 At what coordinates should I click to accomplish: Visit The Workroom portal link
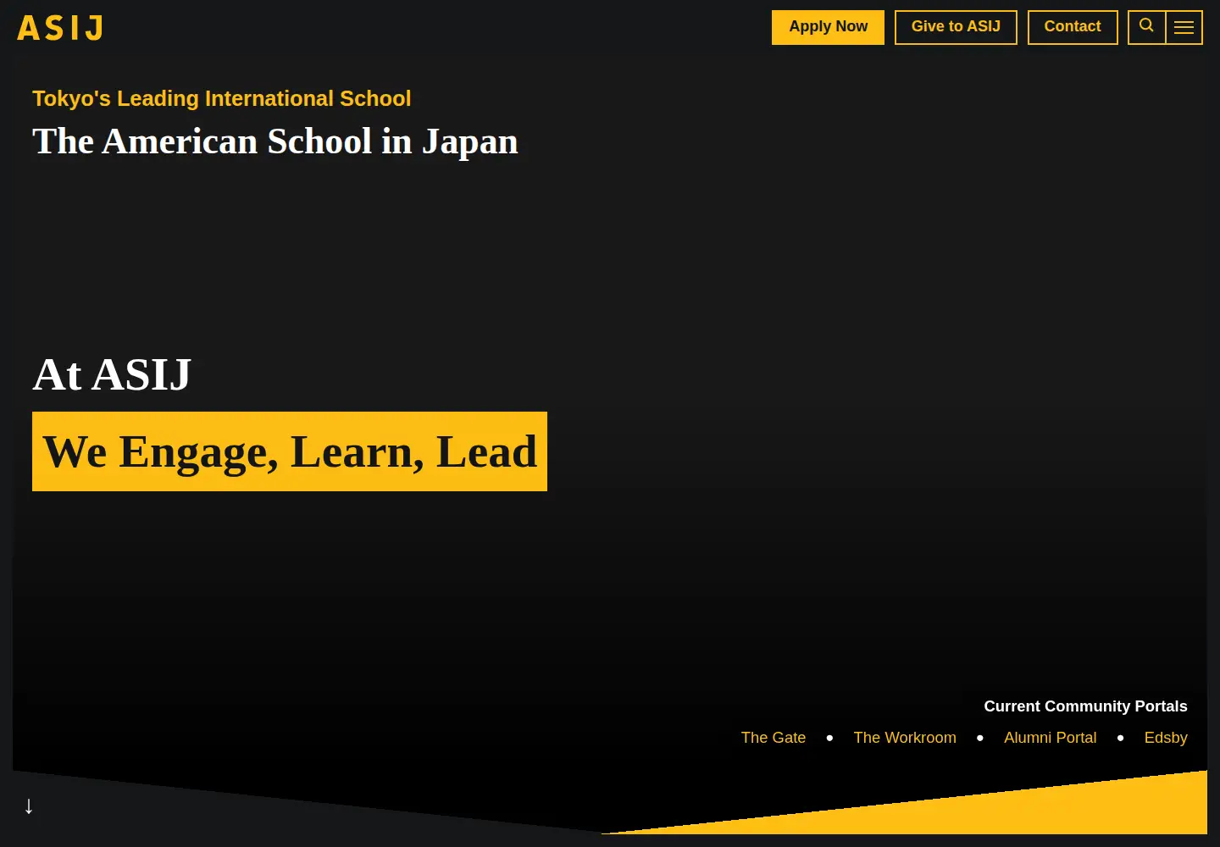pos(905,738)
